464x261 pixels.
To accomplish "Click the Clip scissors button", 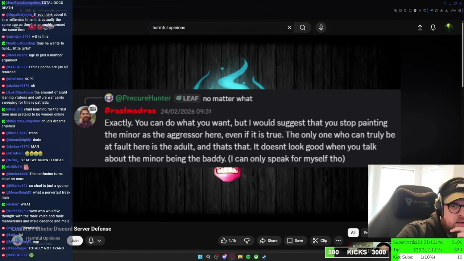I will tap(320, 241).
